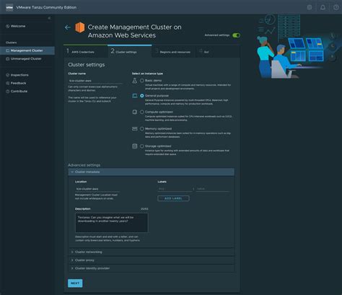
Task: Click the flask icon beside Basic demo
Action: pyautogui.click(x=135, y=81)
